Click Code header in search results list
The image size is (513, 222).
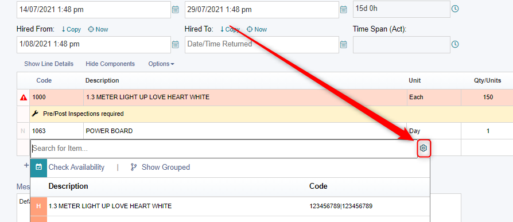(318, 186)
